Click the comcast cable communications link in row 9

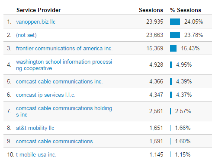click(x=55, y=141)
